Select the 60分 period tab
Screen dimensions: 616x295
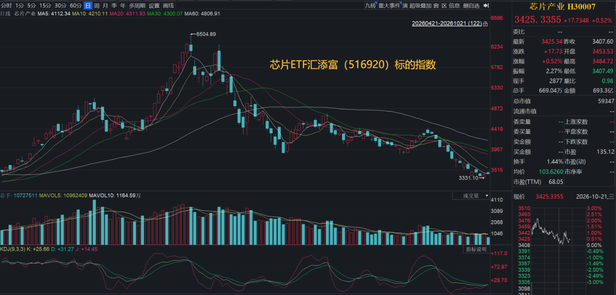coord(76,6)
